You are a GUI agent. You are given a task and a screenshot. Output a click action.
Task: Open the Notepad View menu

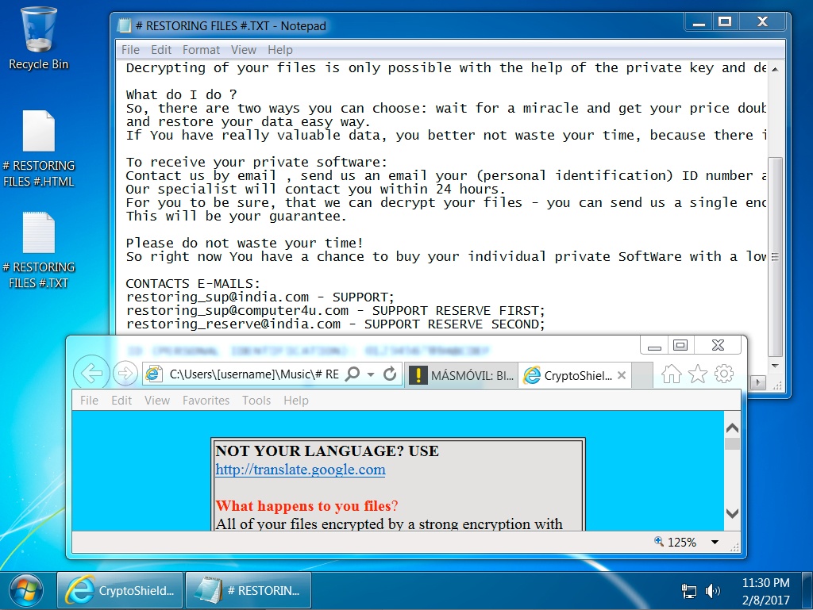(244, 50)
